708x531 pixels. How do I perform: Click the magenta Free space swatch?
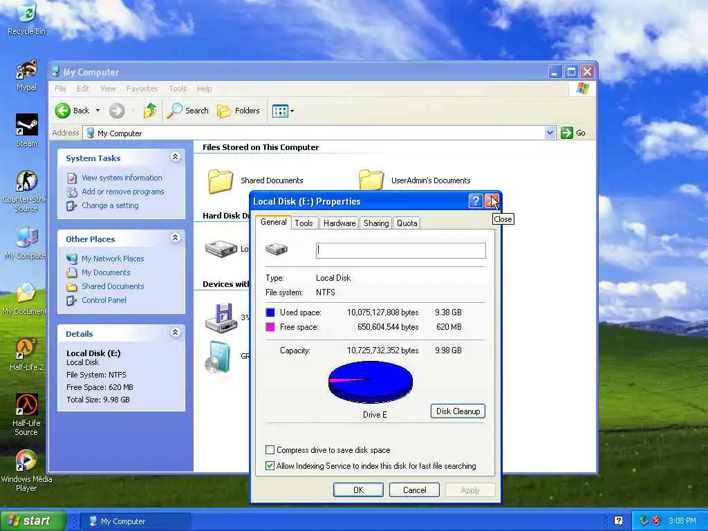click(270, 327)
